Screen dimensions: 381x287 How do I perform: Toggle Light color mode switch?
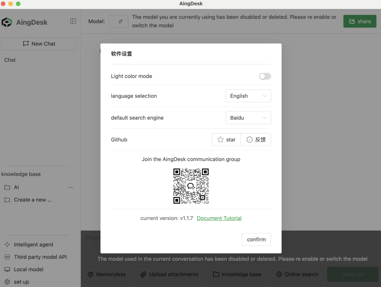point(265,76)
